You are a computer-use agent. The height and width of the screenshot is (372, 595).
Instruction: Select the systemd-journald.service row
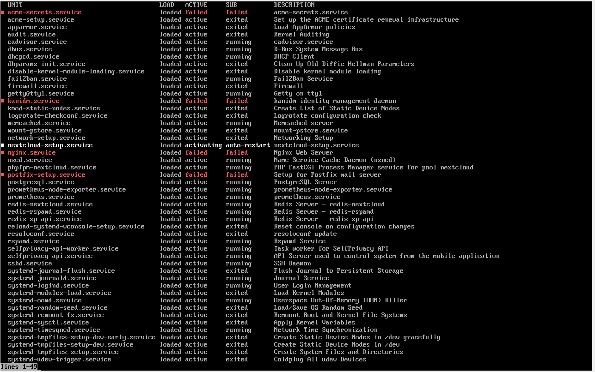[x=48, y=278]
